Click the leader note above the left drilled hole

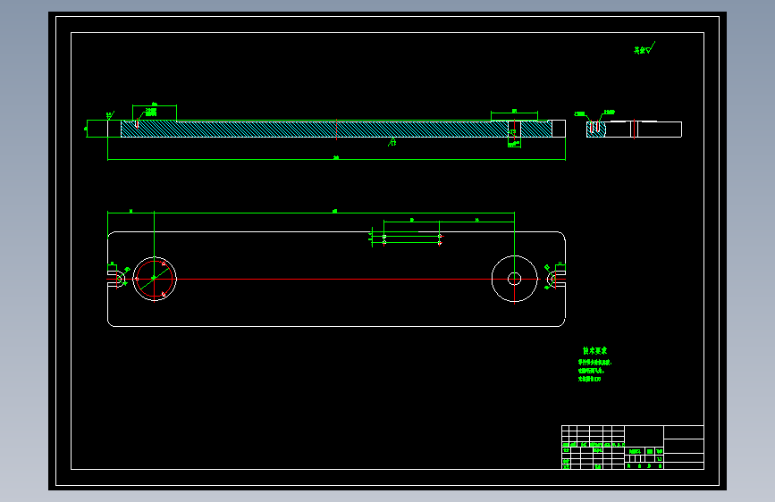[151, 113]
